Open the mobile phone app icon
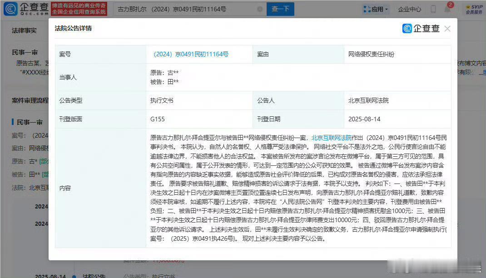Viewport: 486px width, 278px height. (x=433, y=9)
